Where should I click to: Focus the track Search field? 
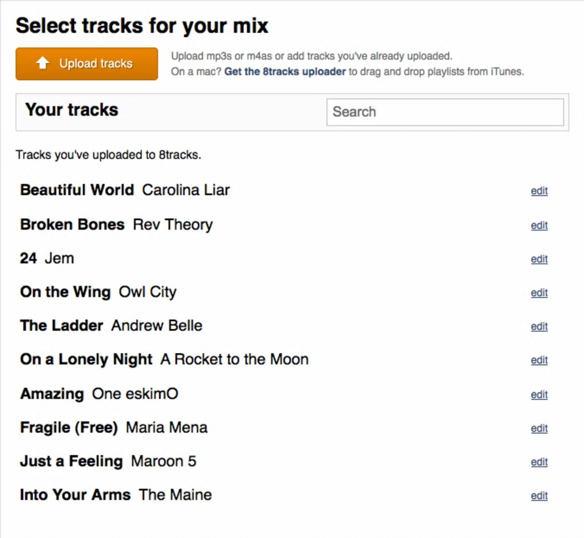445,112
